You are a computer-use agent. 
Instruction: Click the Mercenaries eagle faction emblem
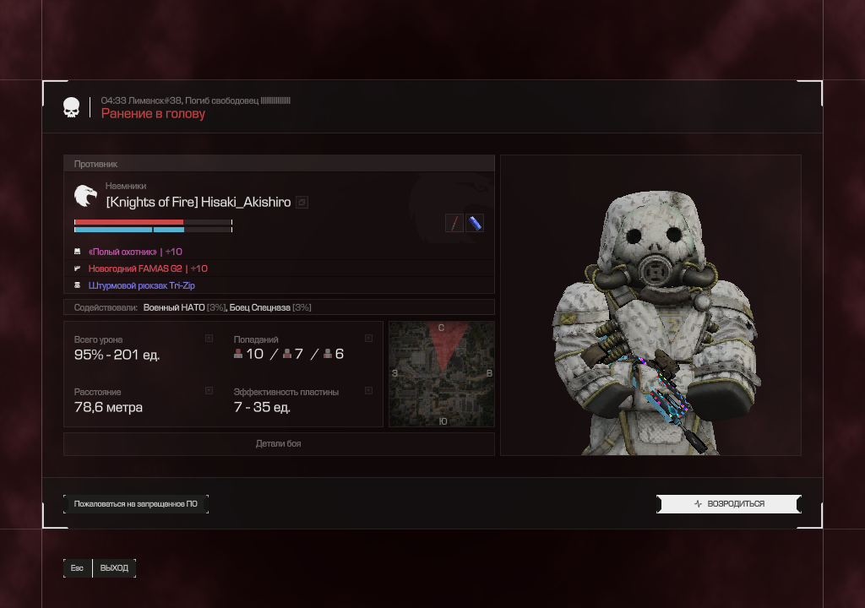pos(85,196)
